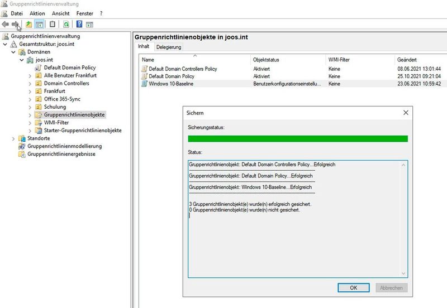Click the joos.int domain icon in tree
Viewport: 447px width, 308px height.
pos(30,60)
